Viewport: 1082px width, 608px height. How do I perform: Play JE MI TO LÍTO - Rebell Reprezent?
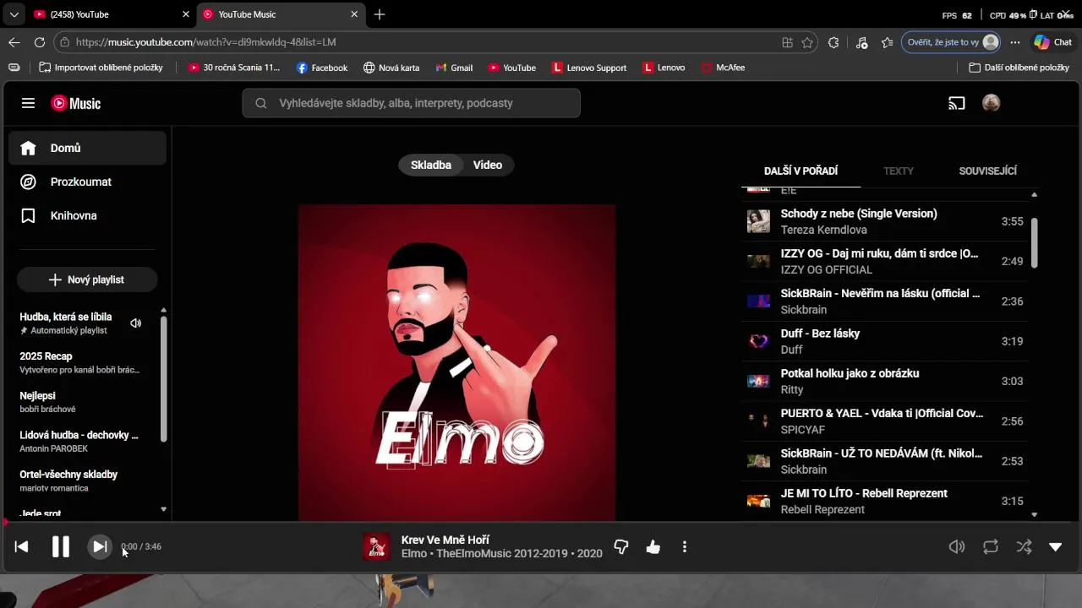click(885, 501)
